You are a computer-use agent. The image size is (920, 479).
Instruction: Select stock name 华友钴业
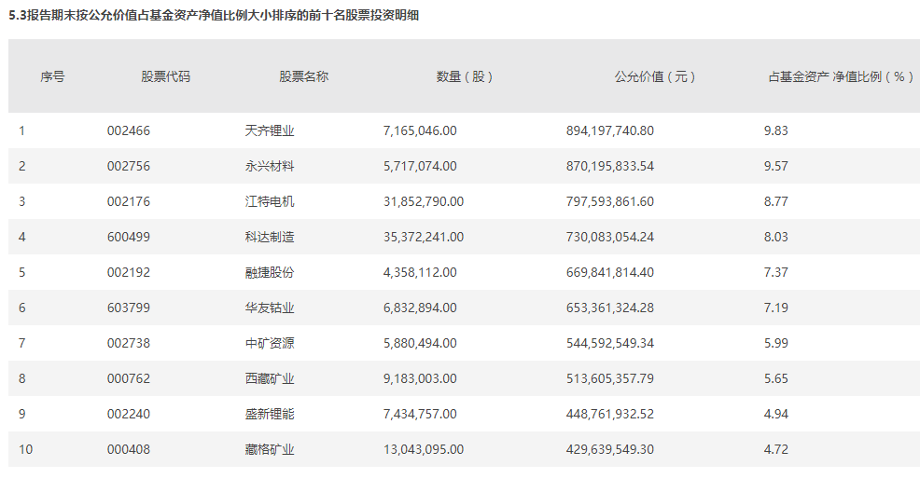tap(270, 308)
